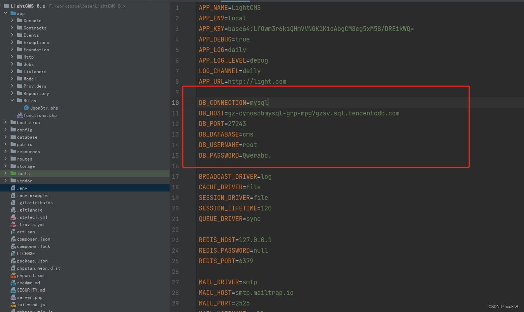Click the DB_USERNAME=root line
524x312 pixels.
coord(228,145)
